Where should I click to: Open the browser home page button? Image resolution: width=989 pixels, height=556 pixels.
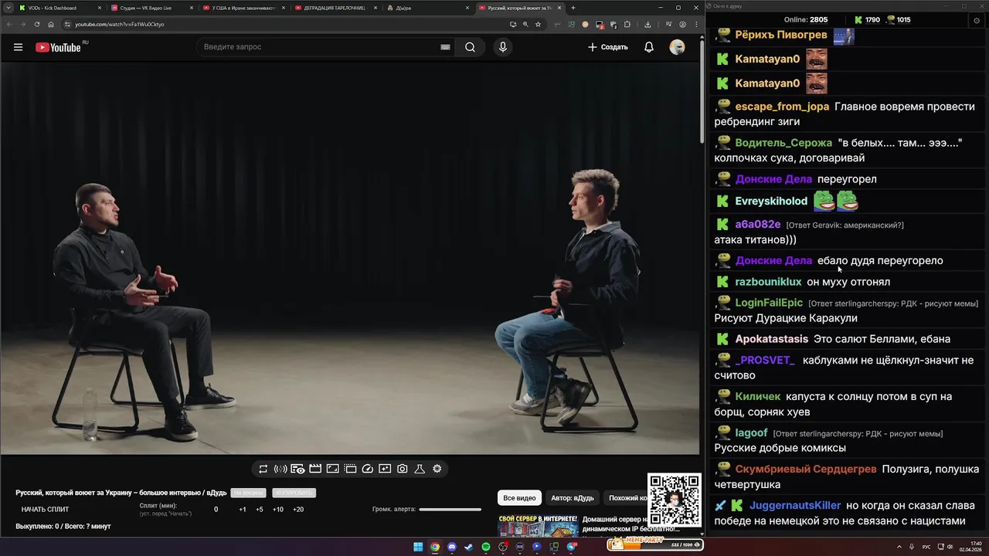coord(51,24)
